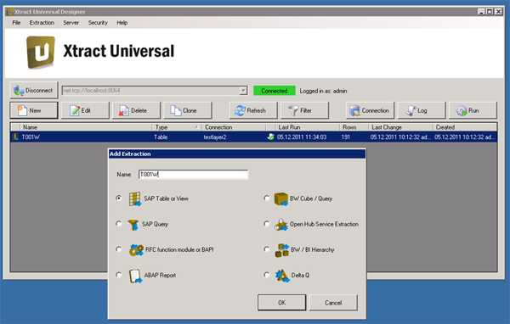Click the Edit extraction button
Image resolution: width=510 pixels, height=324 pixels.
[x=85, y=110]
